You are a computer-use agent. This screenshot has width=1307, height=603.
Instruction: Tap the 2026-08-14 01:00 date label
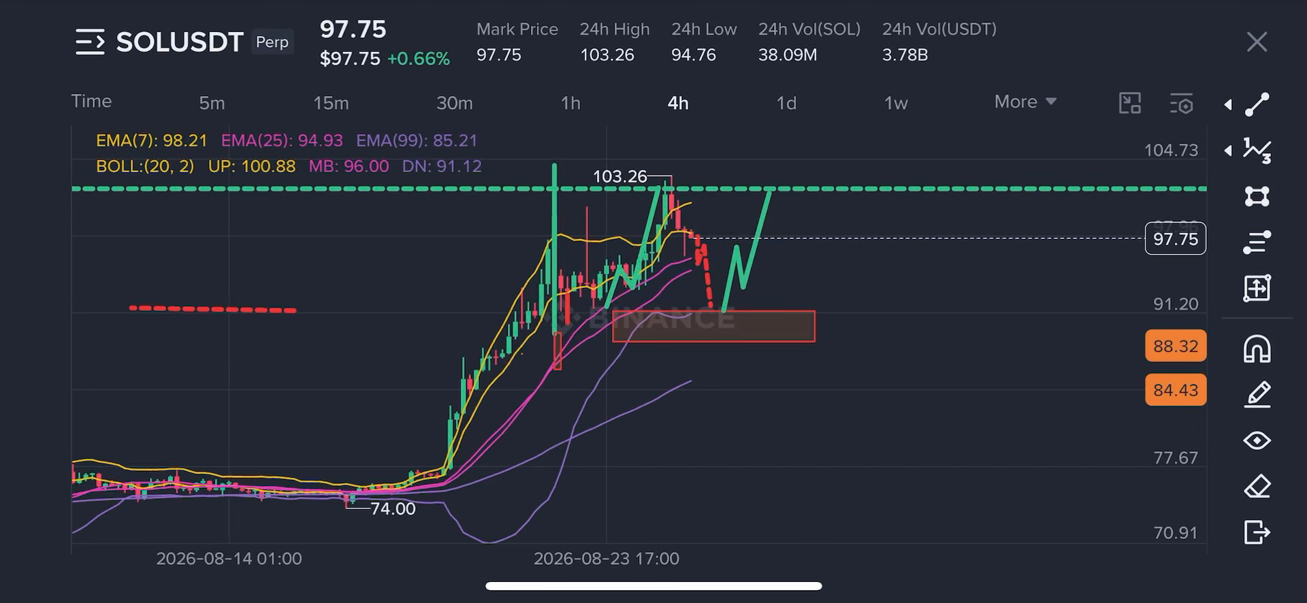click(x=229, y=559)
